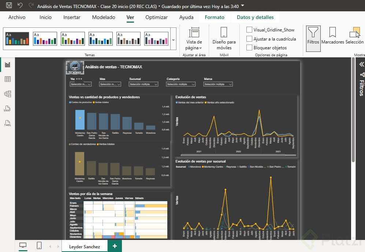Open the Marca slicer dropdown
The height and width of the screenshot is (252, 365).
pyautogui.click(x=218, y=84)
